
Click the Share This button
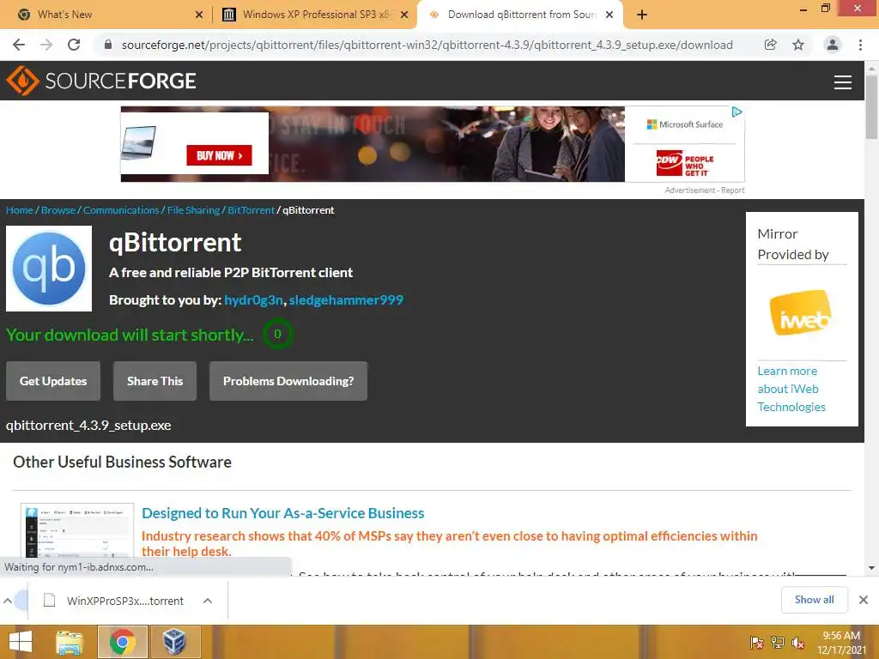pos(155,381)
